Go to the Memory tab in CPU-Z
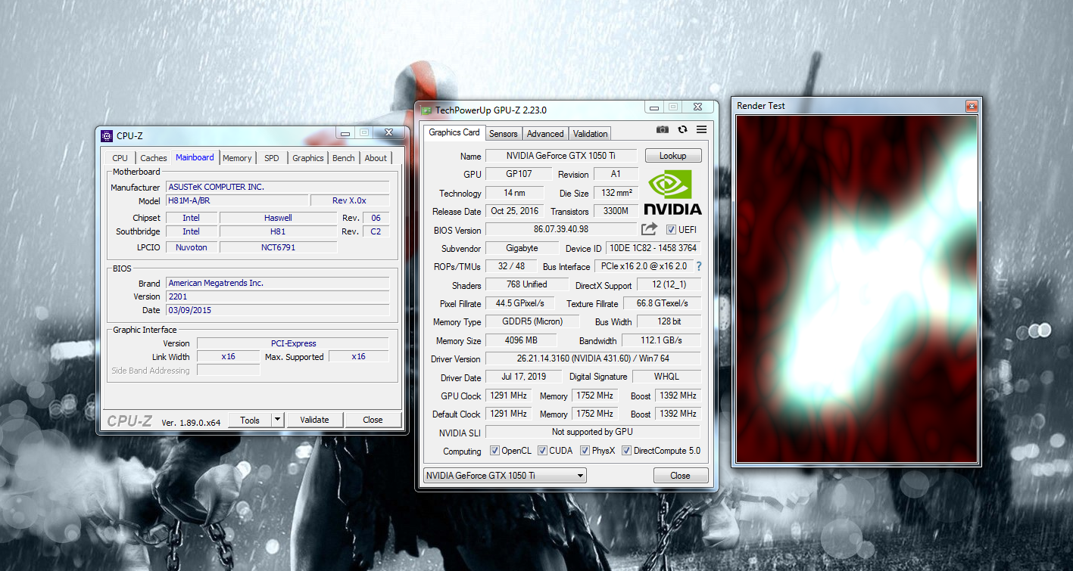The height and width of the screenshot is (571, 1073). pos(237,158)
